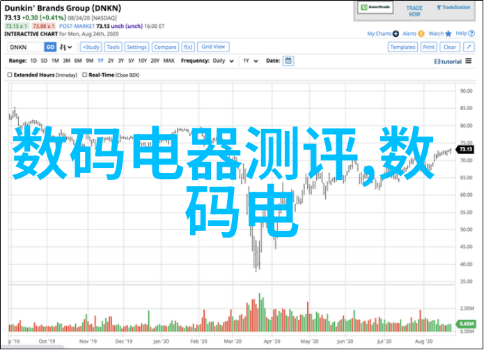Viewport: 484px width, 350px height.
Task: Click the tutorial video icon
Action: (x=437, y=62)
